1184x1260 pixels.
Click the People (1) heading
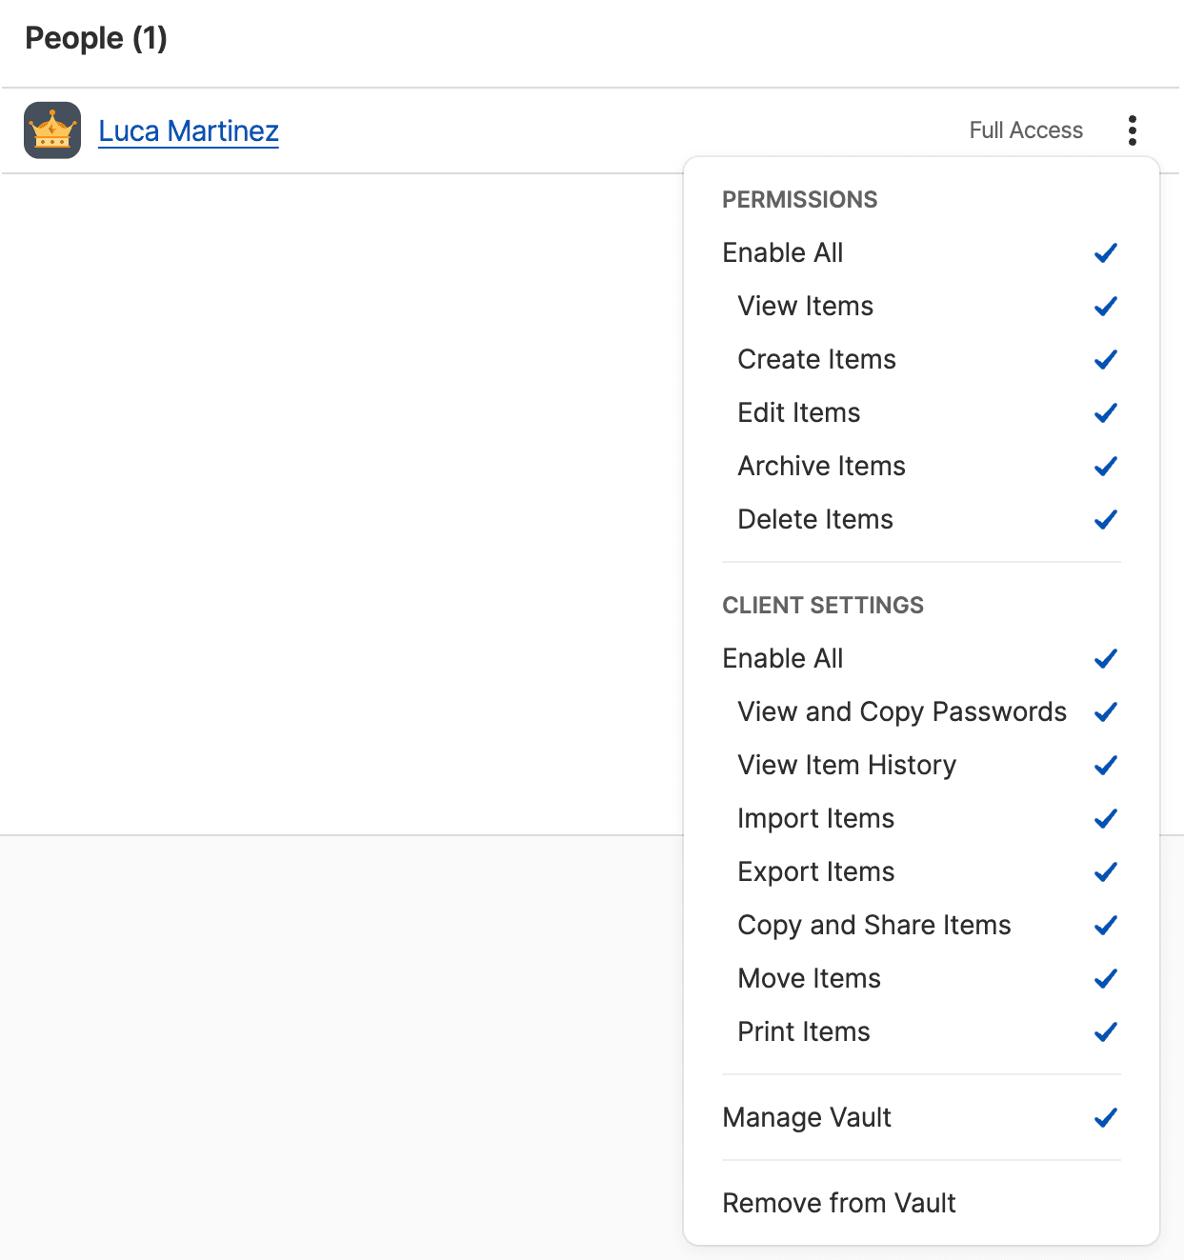96,38
